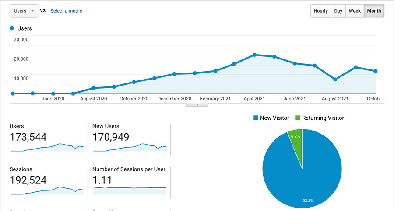Image resolution: width=394 pixels, height=211 pixels.
Task: Collapse chart using the arrow handle below it
Action: point(197,104)
